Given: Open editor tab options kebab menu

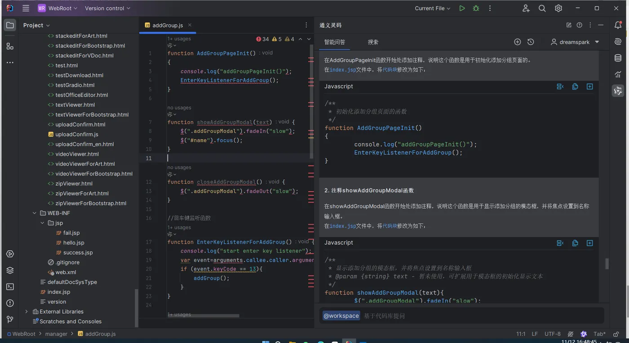Looking at the screenshot, I should point(306,25).
